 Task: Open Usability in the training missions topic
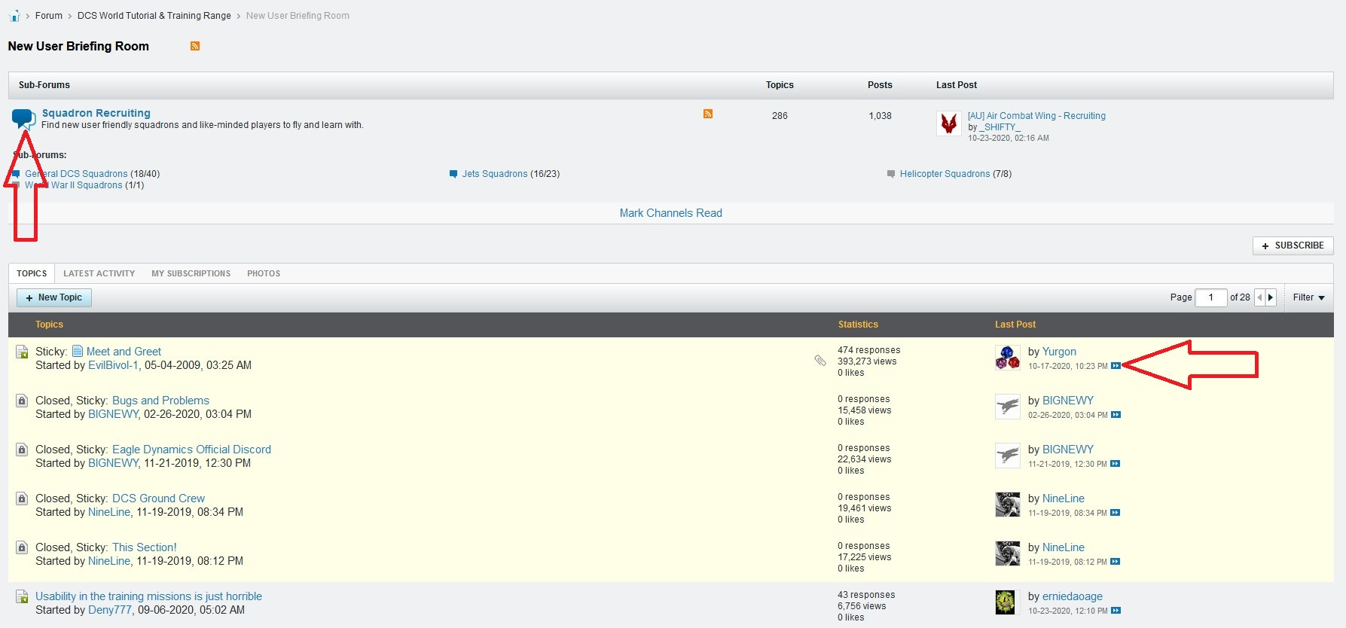coord(148,596)
